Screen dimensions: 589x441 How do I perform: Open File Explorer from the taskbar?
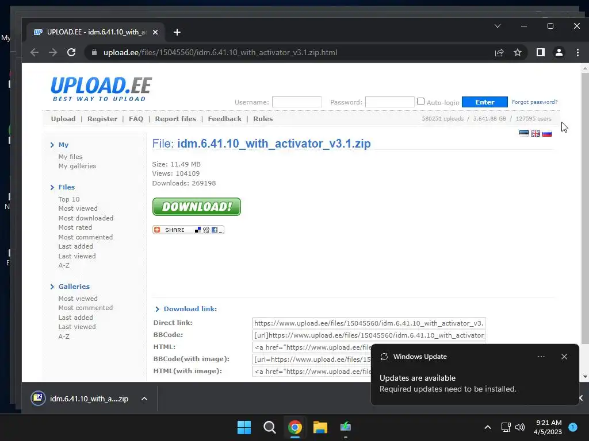click(x=320, y=427)
